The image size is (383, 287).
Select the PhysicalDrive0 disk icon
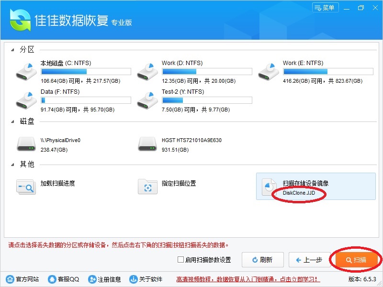[x=26, y=143]
